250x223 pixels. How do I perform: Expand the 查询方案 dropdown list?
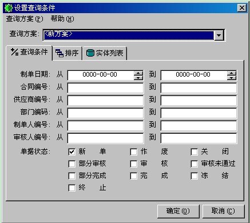point(219,35)
